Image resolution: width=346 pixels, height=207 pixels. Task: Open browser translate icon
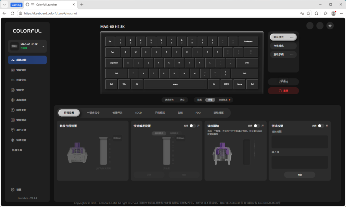(302, 13)
